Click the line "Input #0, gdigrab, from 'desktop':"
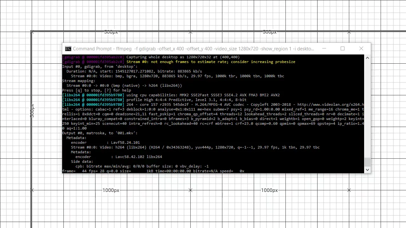Screen dimensions: 406x228 coord(100,66)
